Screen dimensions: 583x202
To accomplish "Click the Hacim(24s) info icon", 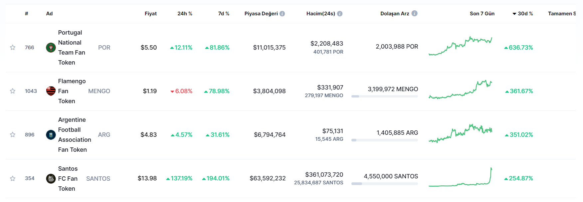I will 340,14.
